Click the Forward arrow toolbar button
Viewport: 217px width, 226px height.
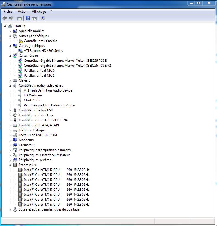[x=11, y=18]
